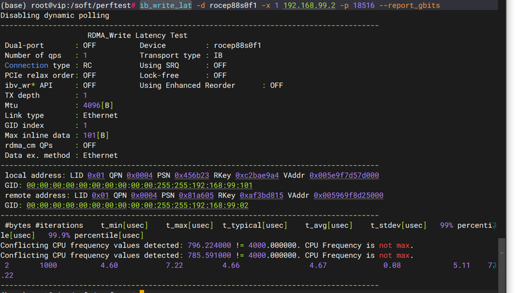Click the remote VAddr 0x005969f8d25000
The image size is (517, 293).
348,196
